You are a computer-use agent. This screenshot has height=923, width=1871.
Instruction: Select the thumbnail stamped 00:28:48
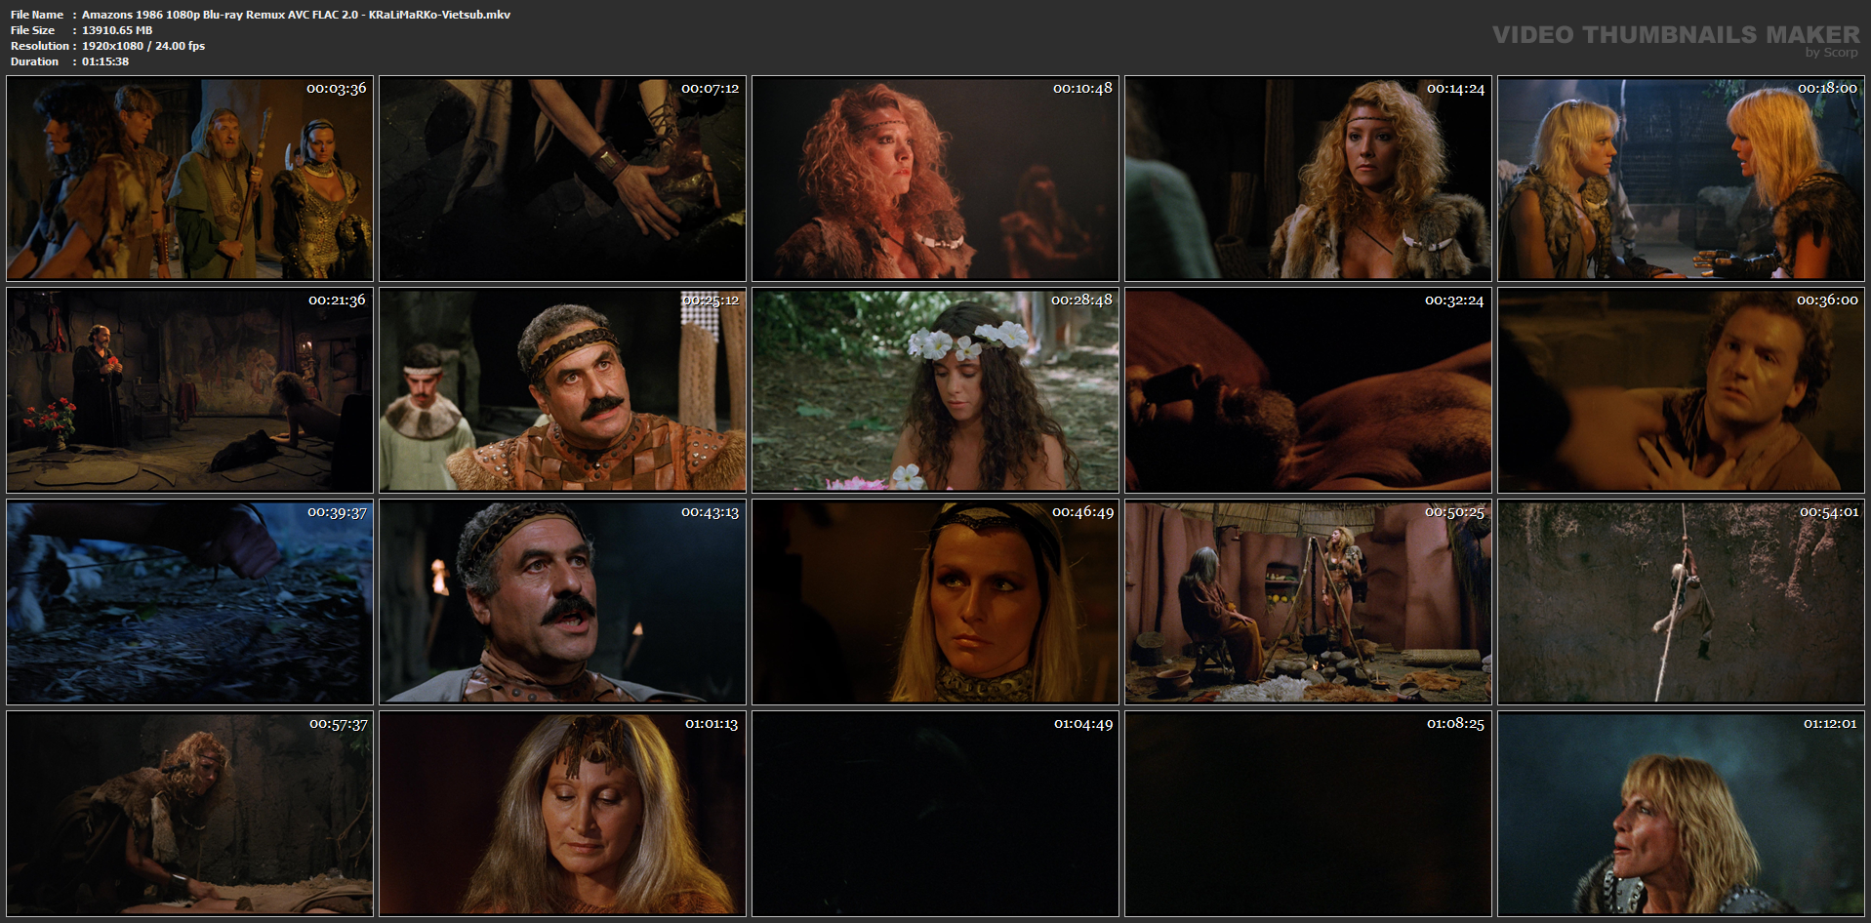coord(935,390)
